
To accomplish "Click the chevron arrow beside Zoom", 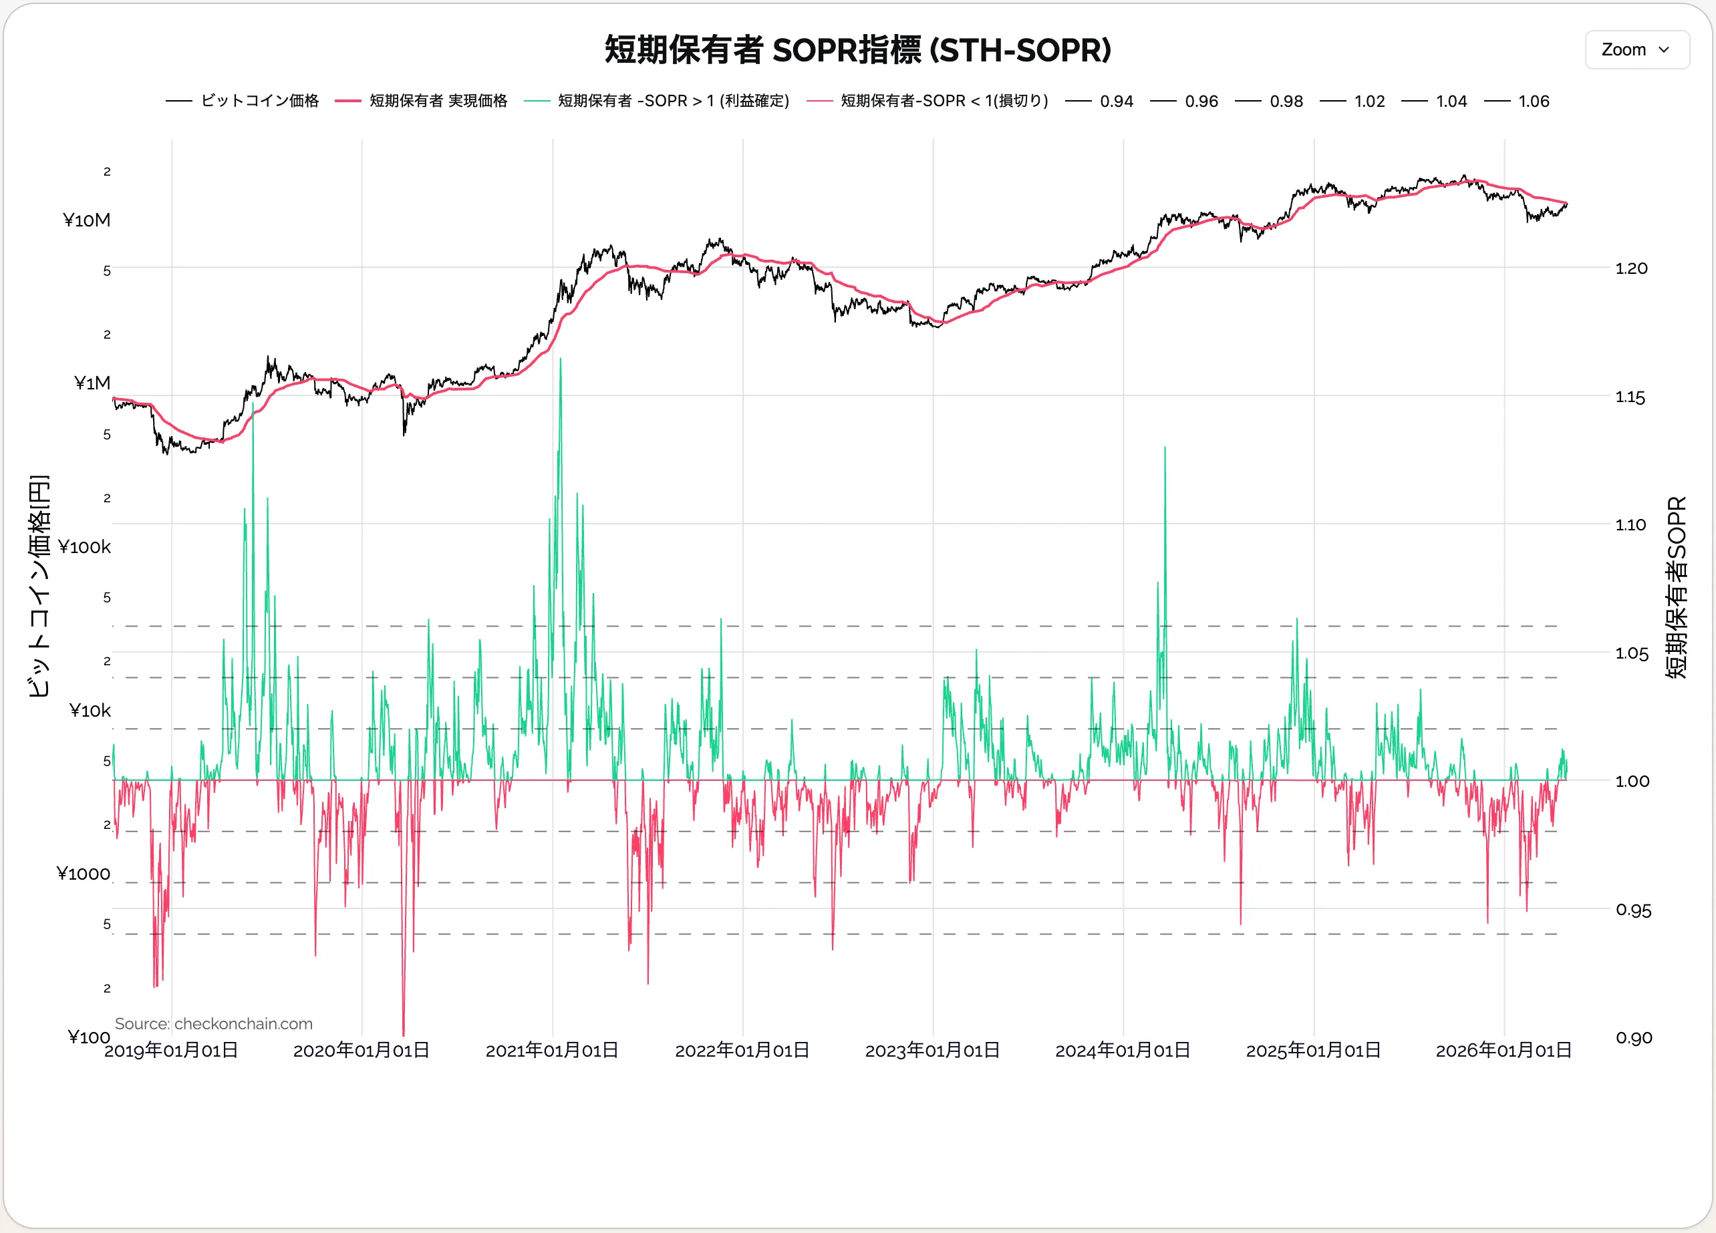I will pyautogui.click(x=1663, y=50).
